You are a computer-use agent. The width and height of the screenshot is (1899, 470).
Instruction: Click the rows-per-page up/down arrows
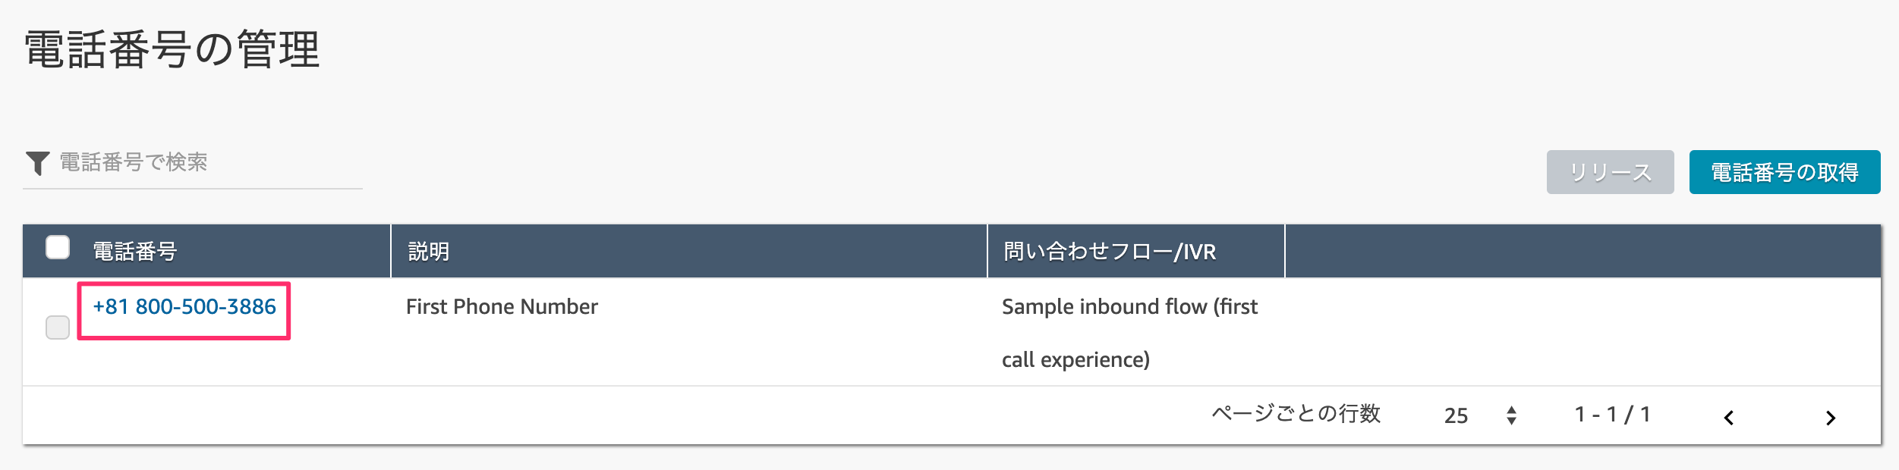click(x=1511, y=415)
